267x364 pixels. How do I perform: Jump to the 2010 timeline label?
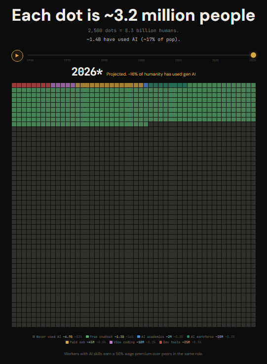178,60
